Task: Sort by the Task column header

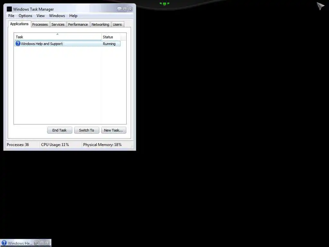Action: coord(58,37)
